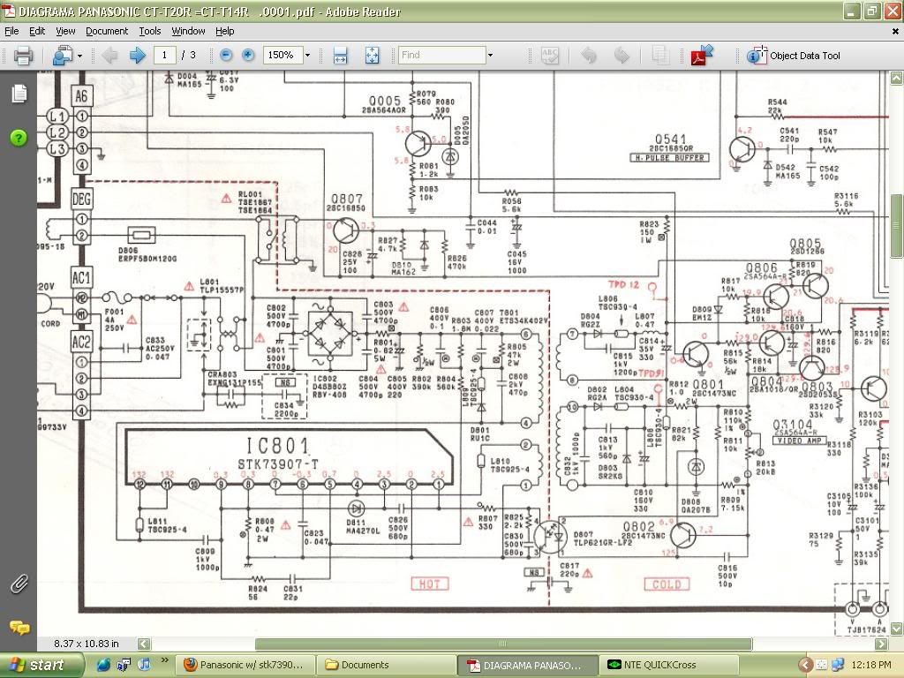This screenshot has width=904, height=678.
Task: Click the red TPD 12 test point
Action: (624, 284)
